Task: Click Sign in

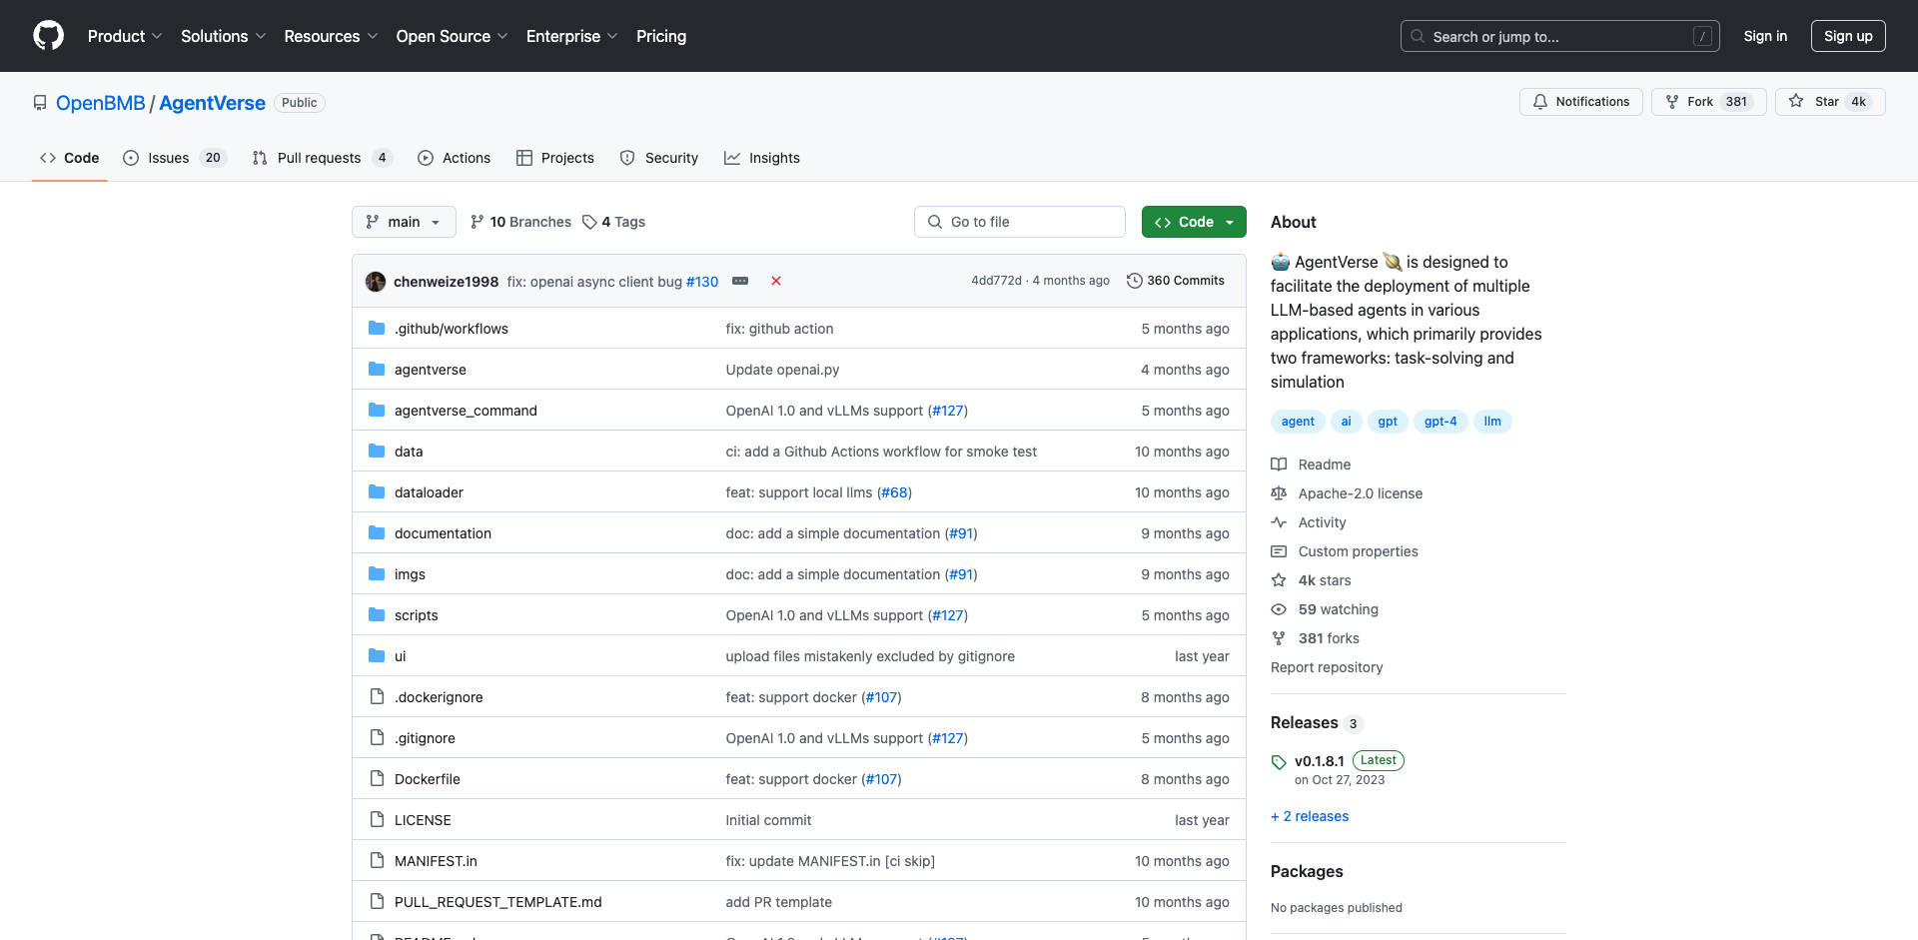Action: click(1765, 36)
